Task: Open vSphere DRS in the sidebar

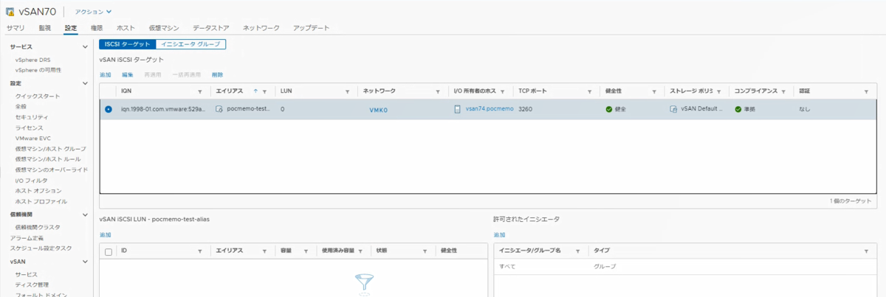Action: 33,60
